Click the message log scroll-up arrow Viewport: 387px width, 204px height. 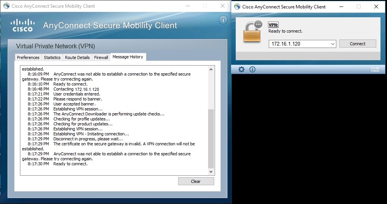click(211, 69)
